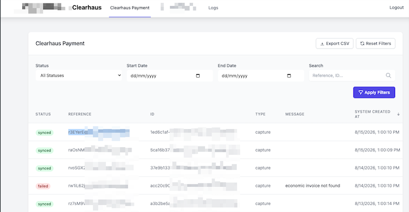The width and height of the screenshot is (409, 212).
Task: Sort by the TYPE column header
Action: click(x=261, y=114)
